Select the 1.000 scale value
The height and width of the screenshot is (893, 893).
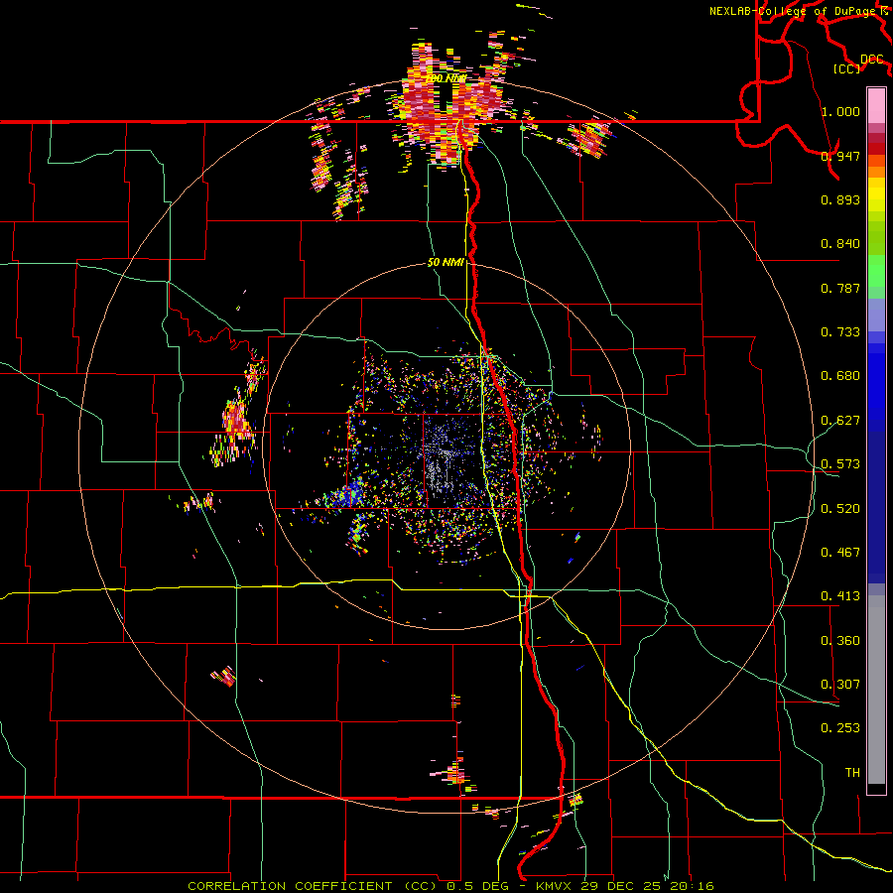point(840,111)
